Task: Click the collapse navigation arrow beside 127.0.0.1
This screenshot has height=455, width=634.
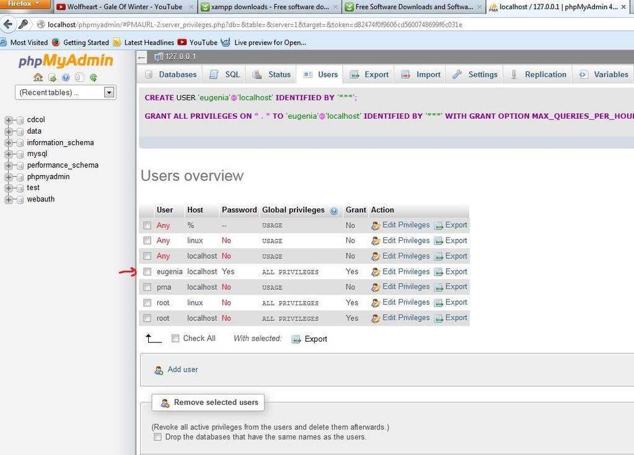Action: [x=141, y=58]
